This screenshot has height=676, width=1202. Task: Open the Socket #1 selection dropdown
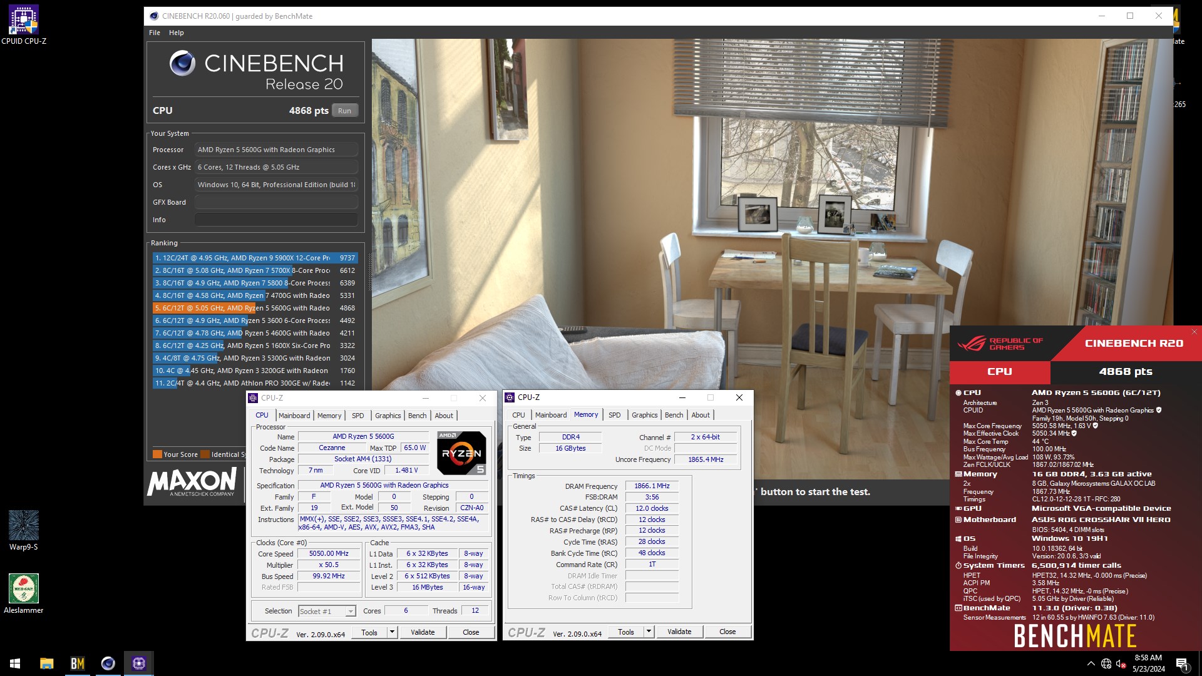click(327, 612)
